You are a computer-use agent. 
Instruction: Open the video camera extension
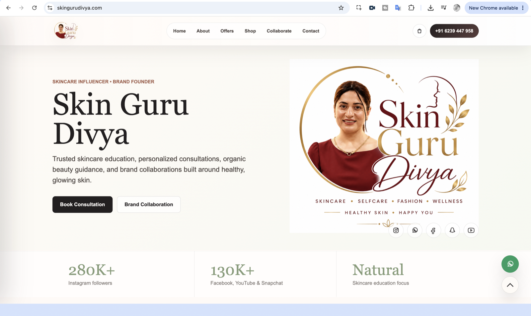click(372, 8)
